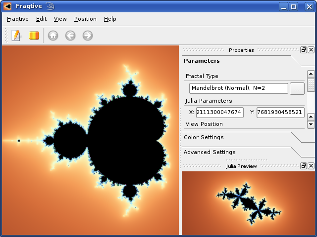The width and height of the screenshot is (317, 237).
Task: Close the Fraqtive window
Action: click(309, 6)
